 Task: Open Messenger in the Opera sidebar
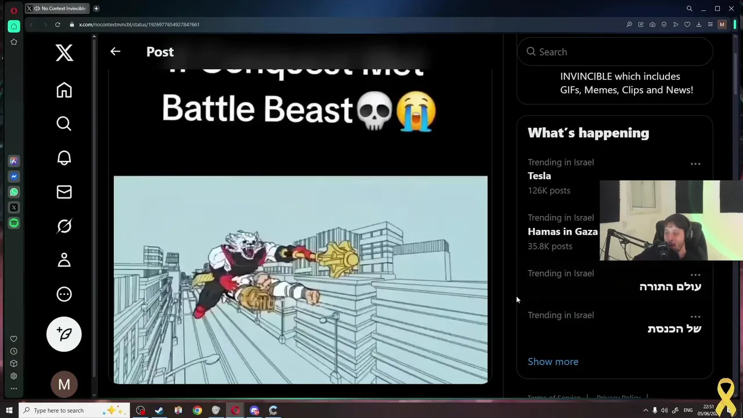pyautogui.click(x=14, y=176)
